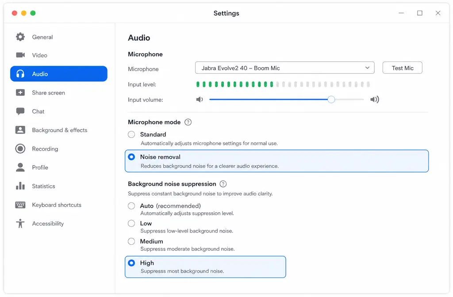Click the Chat bubble icon

click(20, 111)
